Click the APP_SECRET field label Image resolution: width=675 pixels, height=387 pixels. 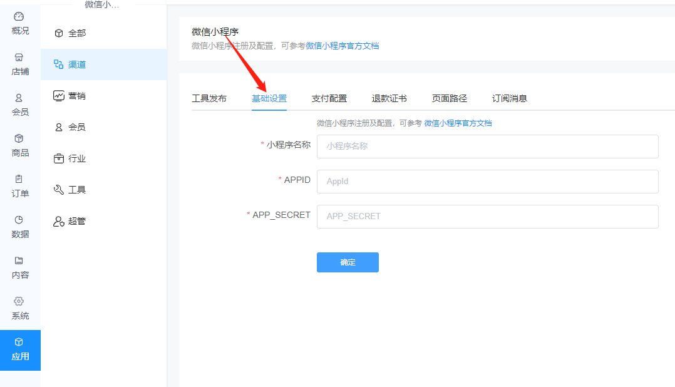[x=282, y=215]
